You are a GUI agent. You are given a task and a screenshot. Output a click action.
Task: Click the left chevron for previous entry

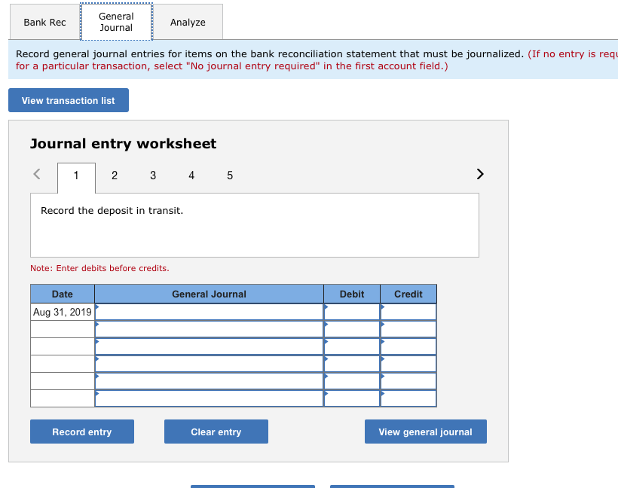coord(37,173)
